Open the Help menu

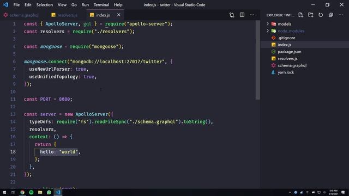coord(118,5)
